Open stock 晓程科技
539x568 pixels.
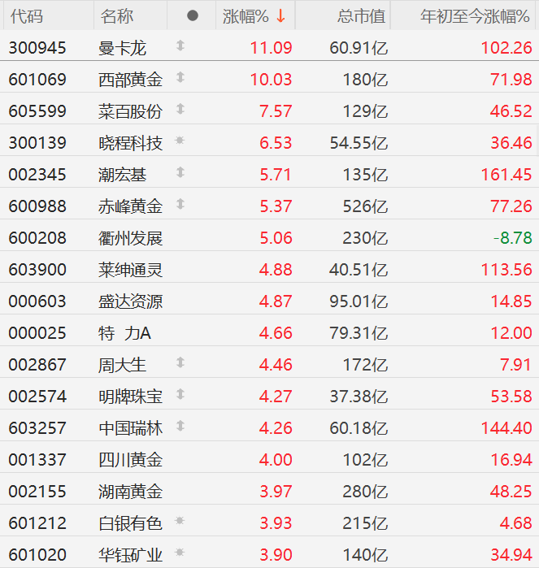click(x=131, y=143)
